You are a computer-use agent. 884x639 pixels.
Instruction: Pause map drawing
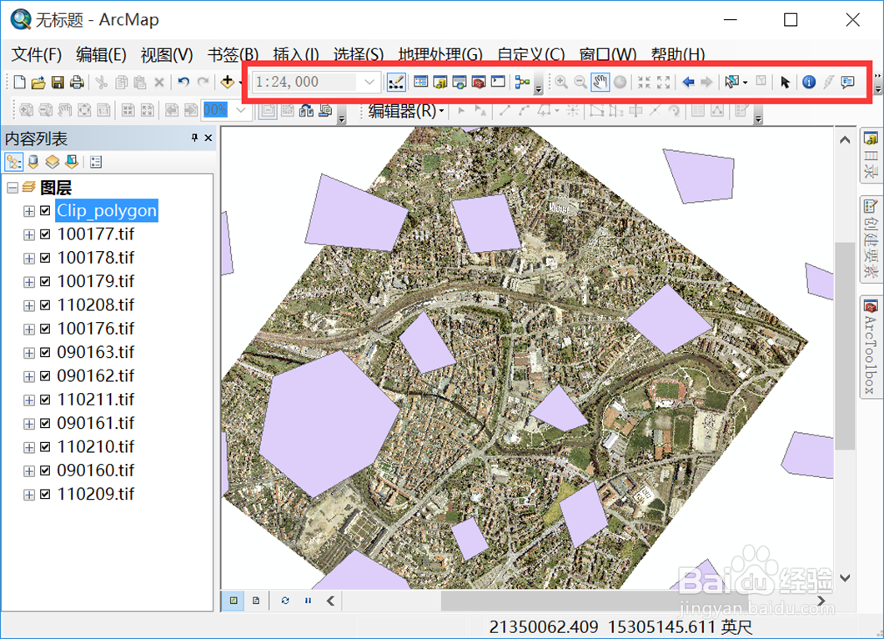coord(308,601)
